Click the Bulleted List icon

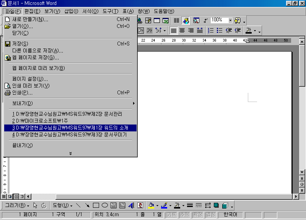(x=220, y=31)
